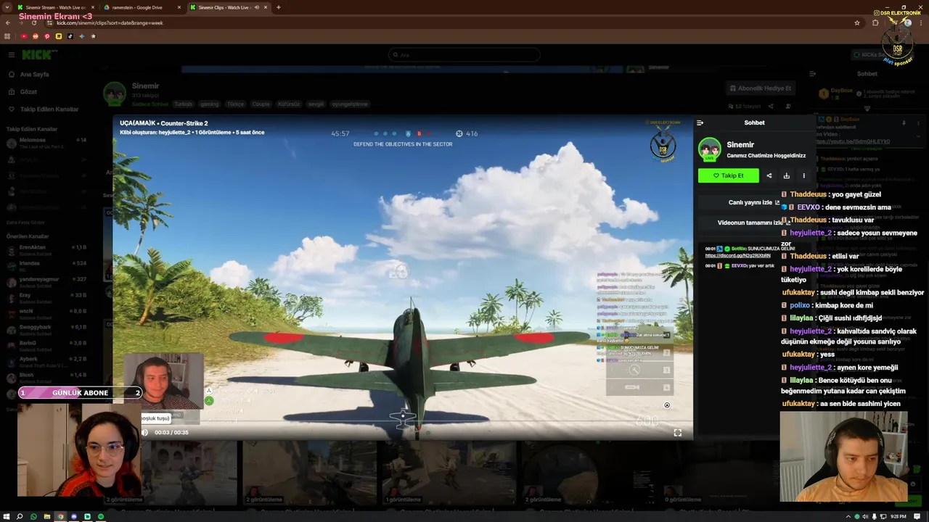Open the clip's more options menu
Screen dimensions: 929x522
tap(803, 175)
